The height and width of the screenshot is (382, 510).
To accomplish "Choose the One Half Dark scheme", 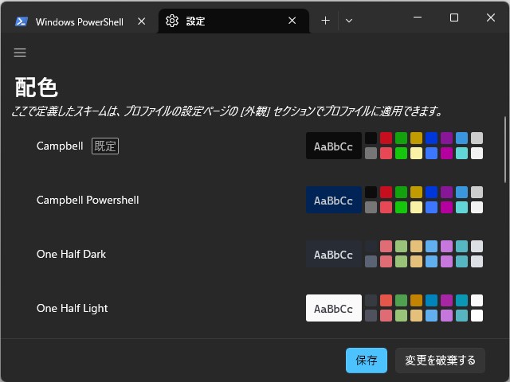I will 253,254.
